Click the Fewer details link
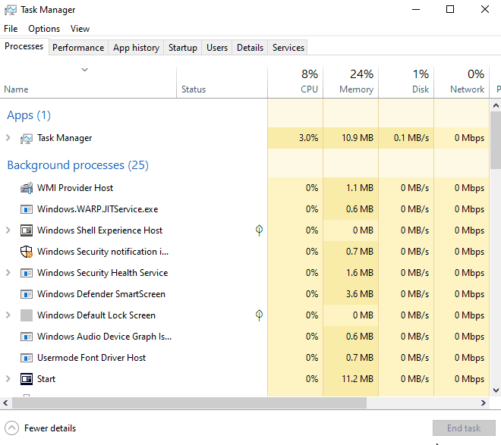 click(x=50, y=428)
